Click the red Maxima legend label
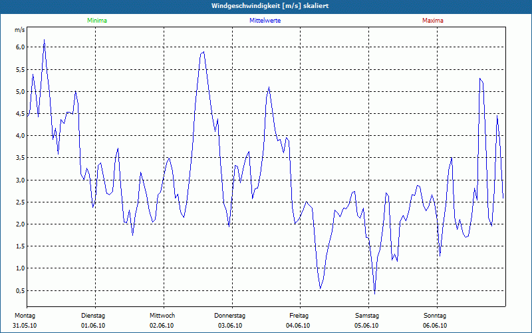The width and height of the screenshot is (532, 333). point(433,21)
